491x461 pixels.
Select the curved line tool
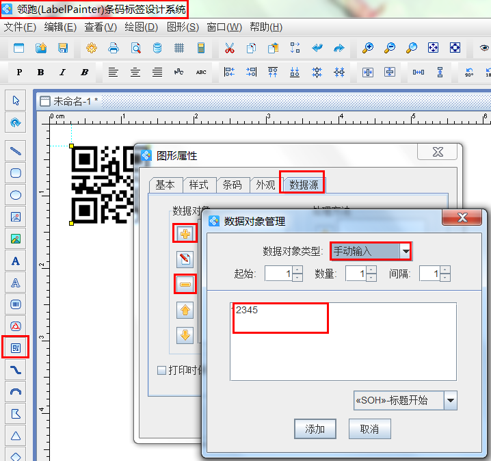[x=16, y=370]
